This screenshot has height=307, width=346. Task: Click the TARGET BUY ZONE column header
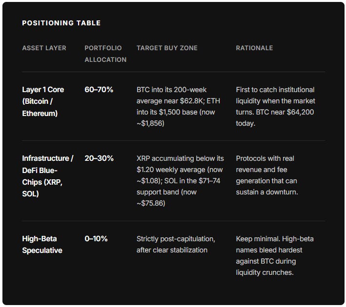pos(167,48)
